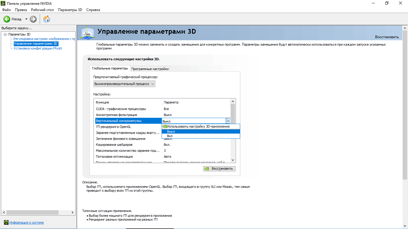The width and height of the screenshot is (408, 229).
Task: Click the NVIDIA Control Panel title icon
Action: tap(3, 3)
